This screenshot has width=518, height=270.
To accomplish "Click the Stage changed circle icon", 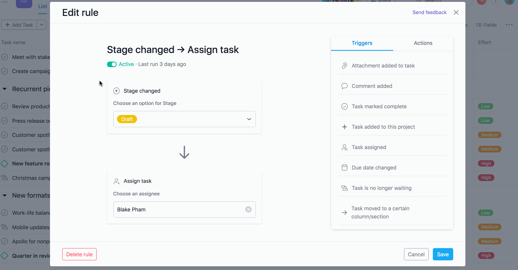I will (116, 91).
